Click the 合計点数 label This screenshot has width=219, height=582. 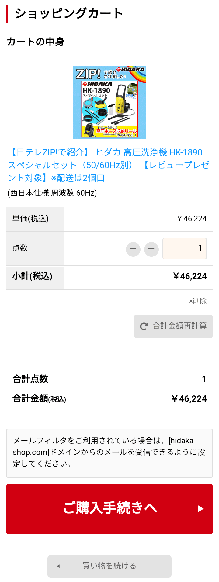(x=30, y=379)
